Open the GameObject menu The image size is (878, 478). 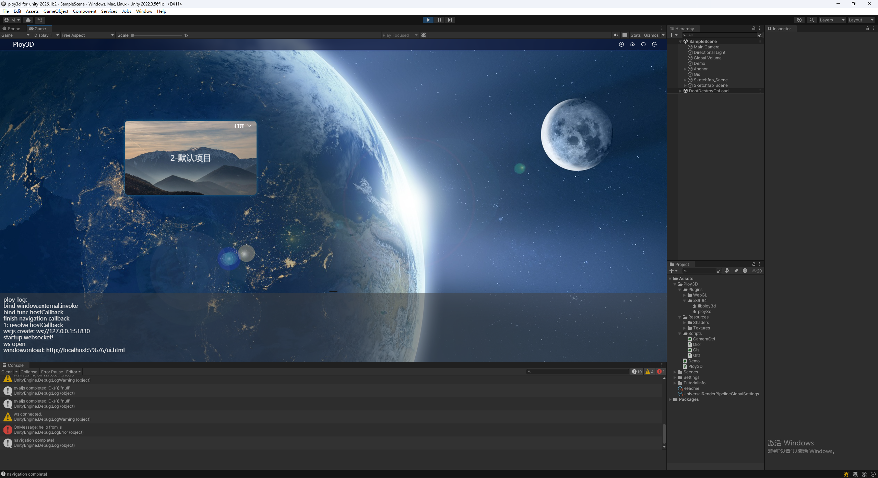pos(56,11)
